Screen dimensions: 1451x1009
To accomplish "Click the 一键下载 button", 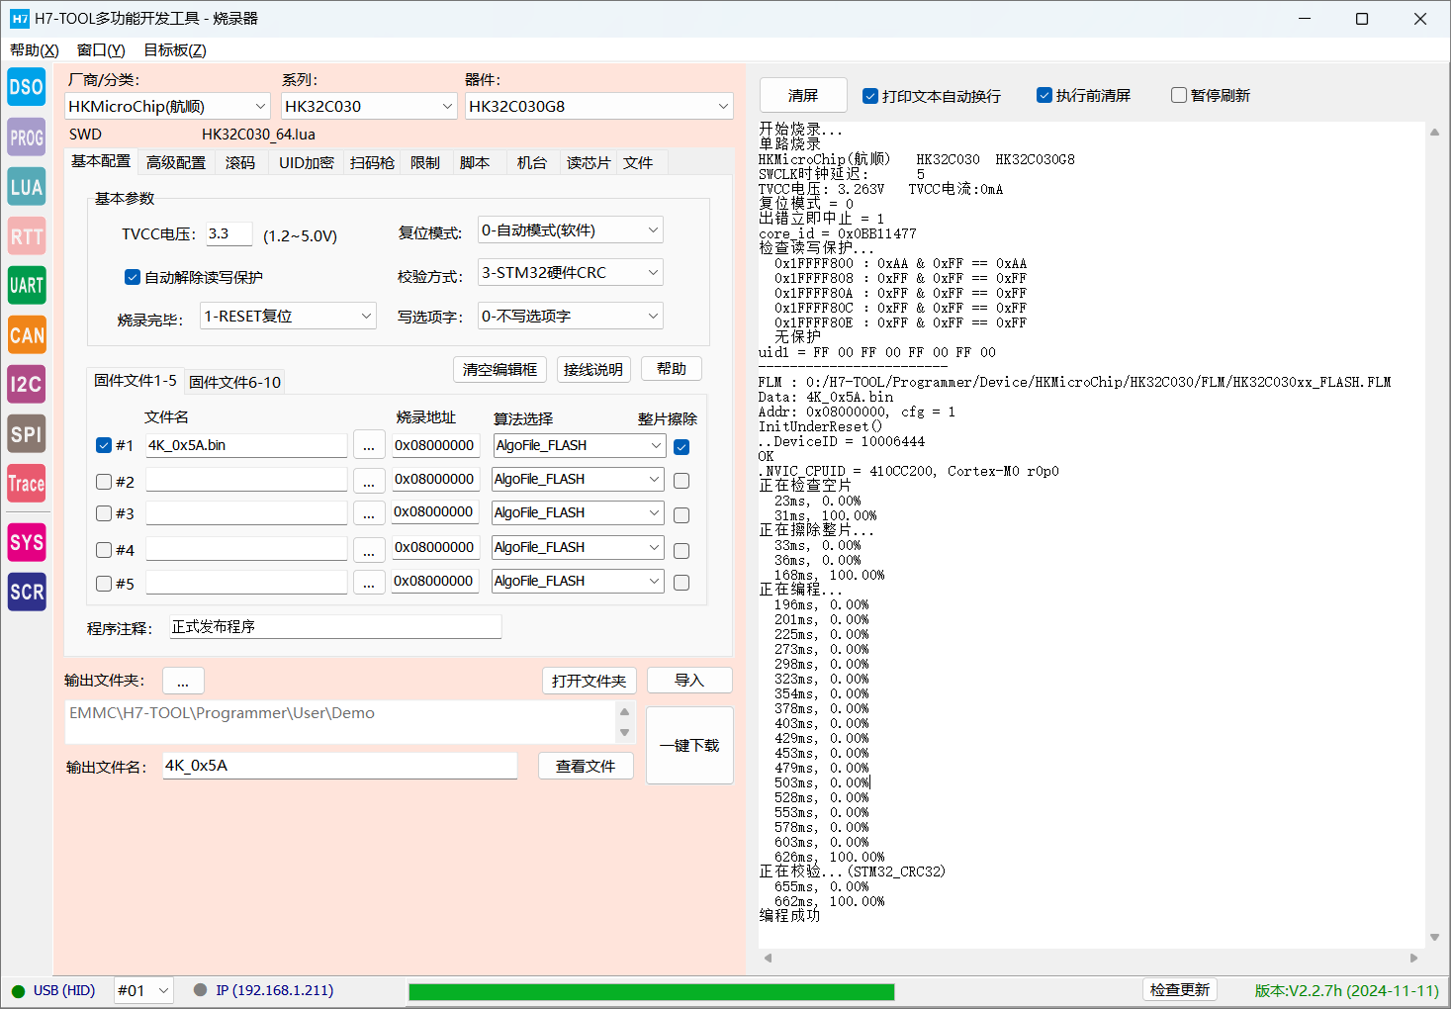I will coord(689,745).
